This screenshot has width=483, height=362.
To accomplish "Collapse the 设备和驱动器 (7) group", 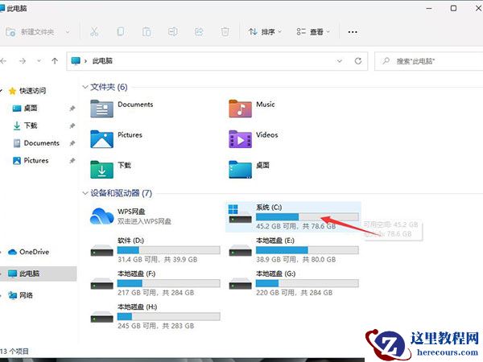I will click(85, 193).
